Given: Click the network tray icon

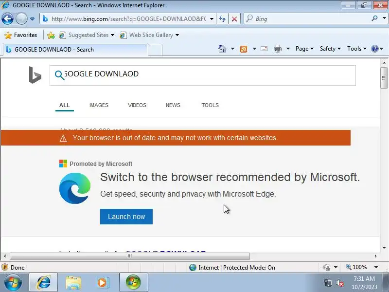Looking at the screenshot, I should pos(328,283).
